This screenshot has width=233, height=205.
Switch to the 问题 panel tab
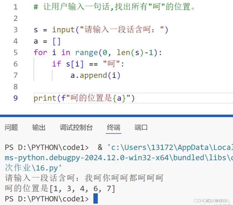click(11, 128)
